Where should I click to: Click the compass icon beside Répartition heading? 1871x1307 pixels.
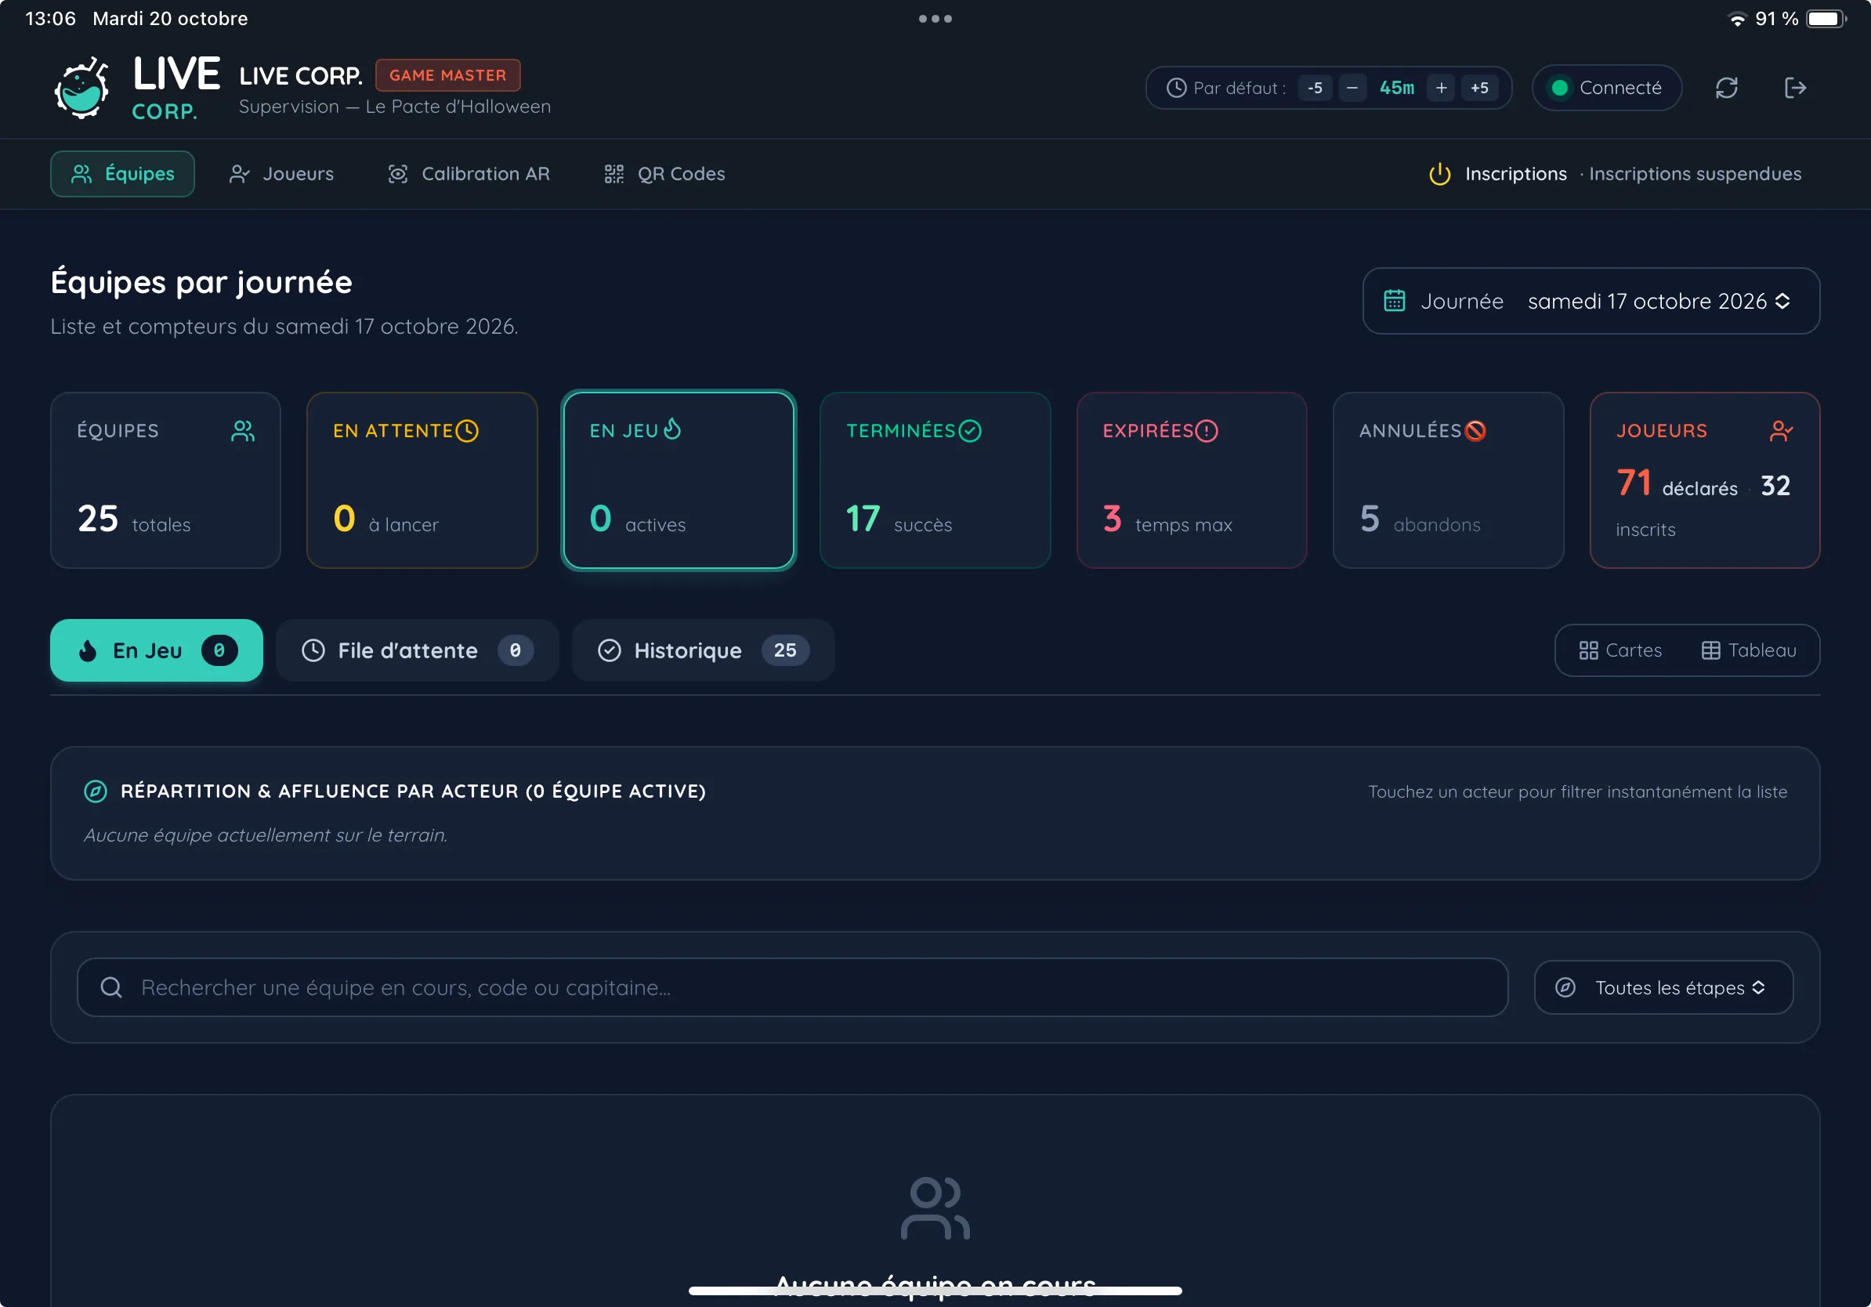96,791
